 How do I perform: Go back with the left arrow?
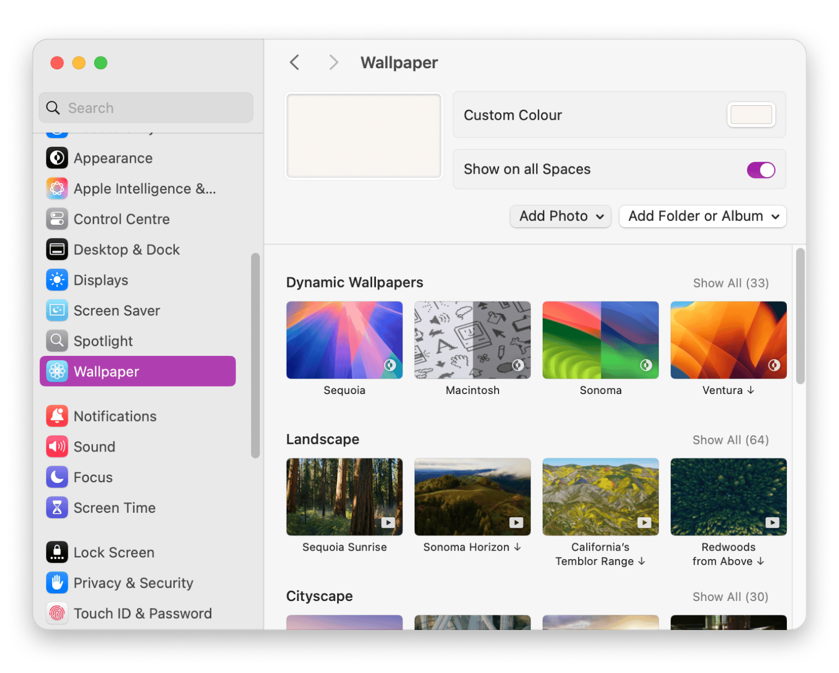294,62
